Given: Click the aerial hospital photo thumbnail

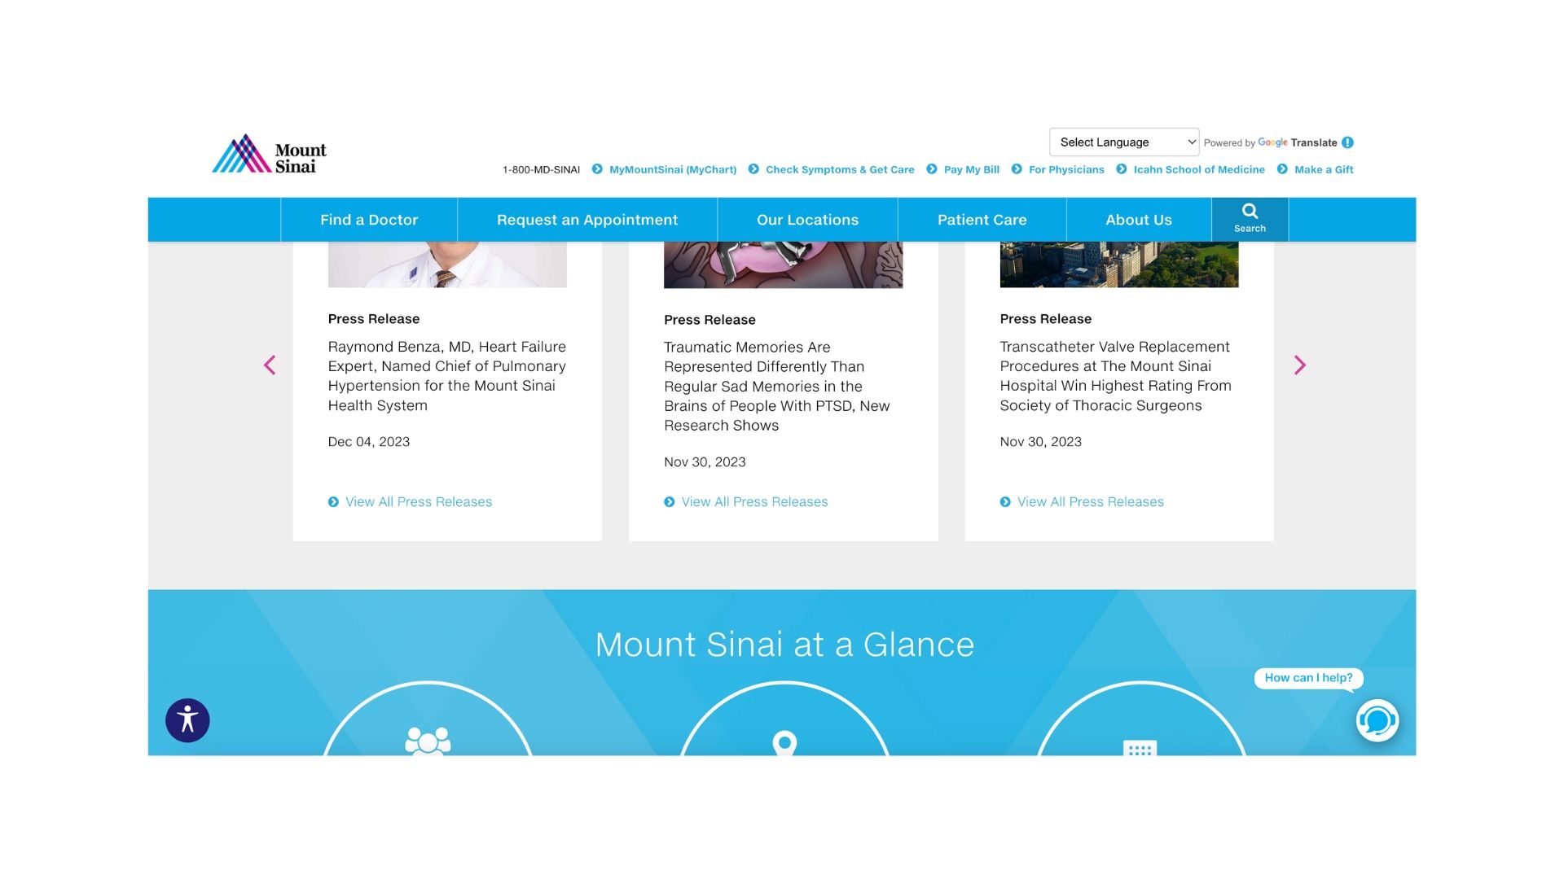Looking at the screenshot, I should coord(1119,265).
